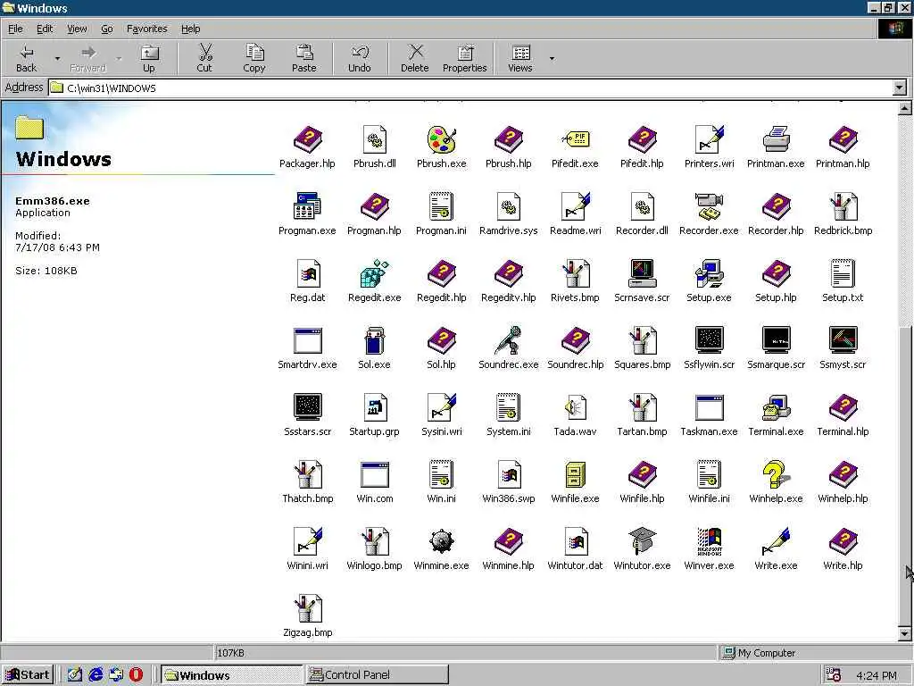Go up one folder level with Up
The width and height of the screenshot is (914, 686).
pos(149,58)
